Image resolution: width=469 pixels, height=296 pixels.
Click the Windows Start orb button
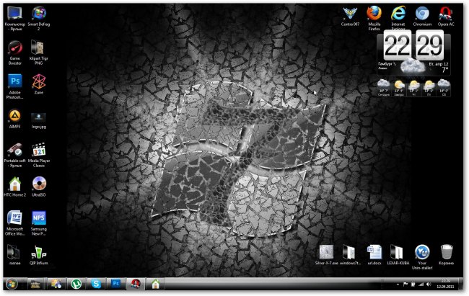12,284
